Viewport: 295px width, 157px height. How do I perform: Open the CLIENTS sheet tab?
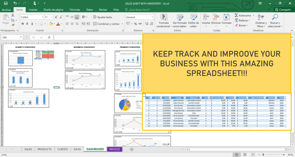click(63, 149)
